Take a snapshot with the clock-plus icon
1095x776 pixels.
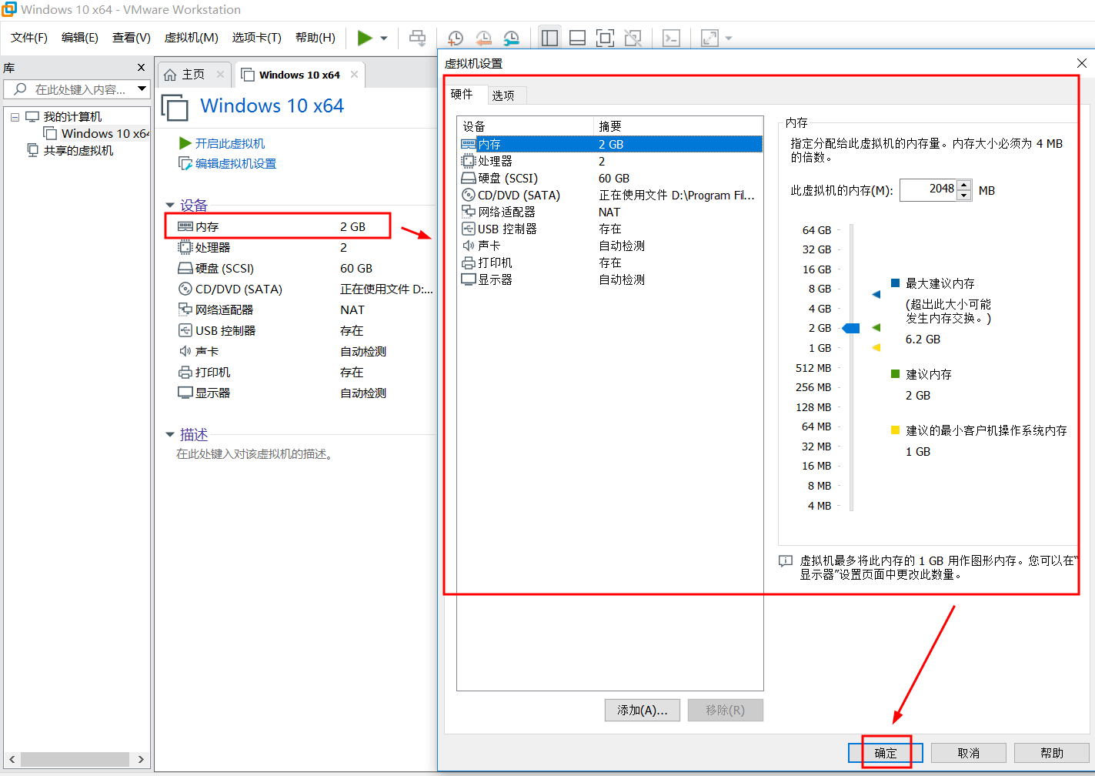pyautogui.click(x=455, y=38)
